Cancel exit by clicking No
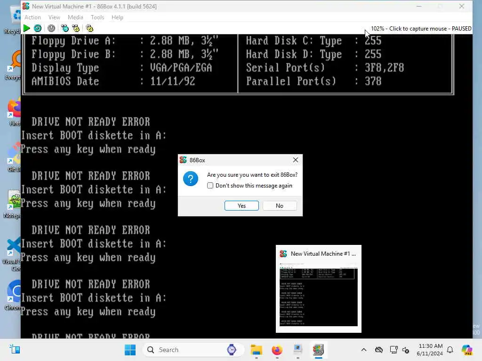The image size is (482, 361). pyautogui.click(x=280, y=206)
